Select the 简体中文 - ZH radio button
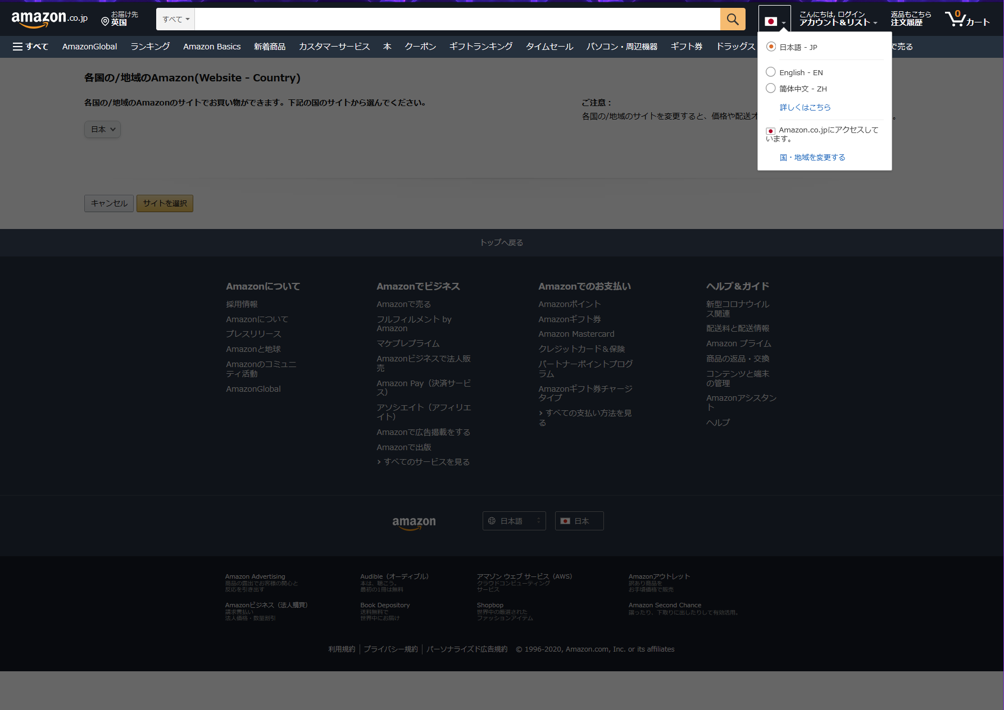Screen dimensions: 1004x710 coord(771,88)
